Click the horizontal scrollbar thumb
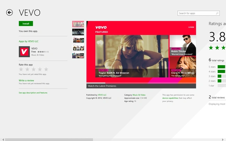Screen dimensions: 226x141 point(49,140)
